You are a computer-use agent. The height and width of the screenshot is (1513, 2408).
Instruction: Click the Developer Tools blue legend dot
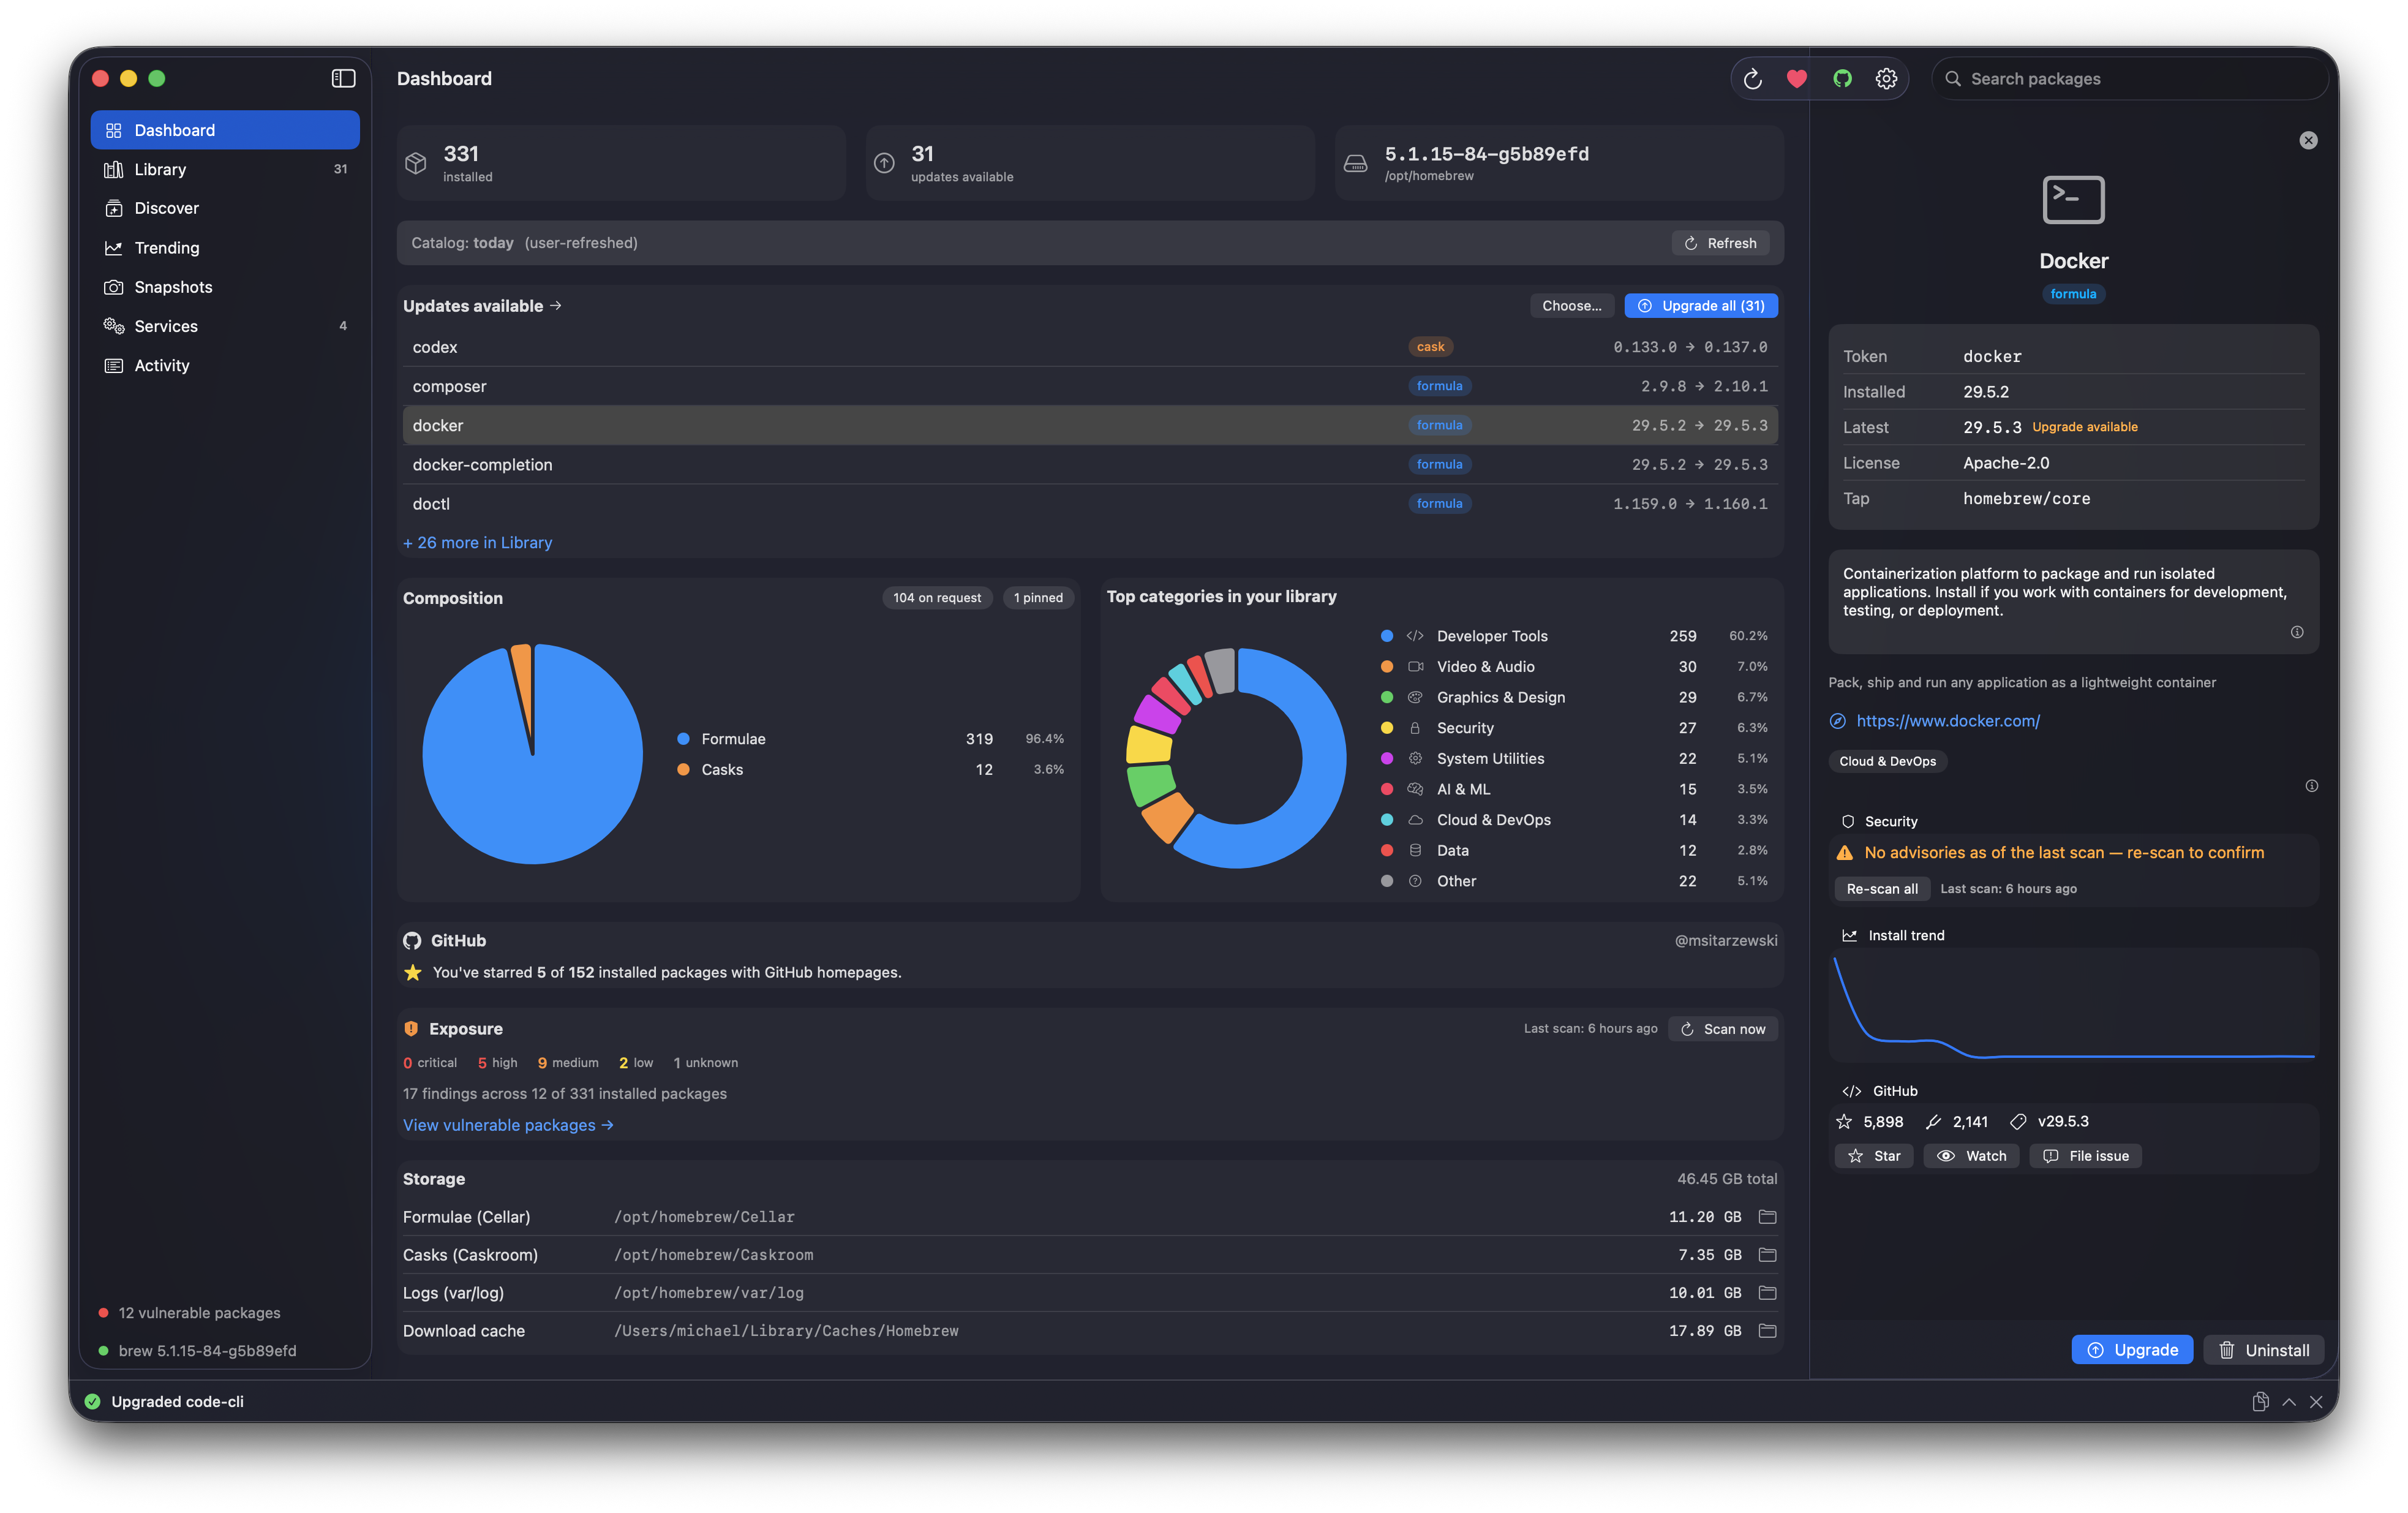click(1387, 636)
